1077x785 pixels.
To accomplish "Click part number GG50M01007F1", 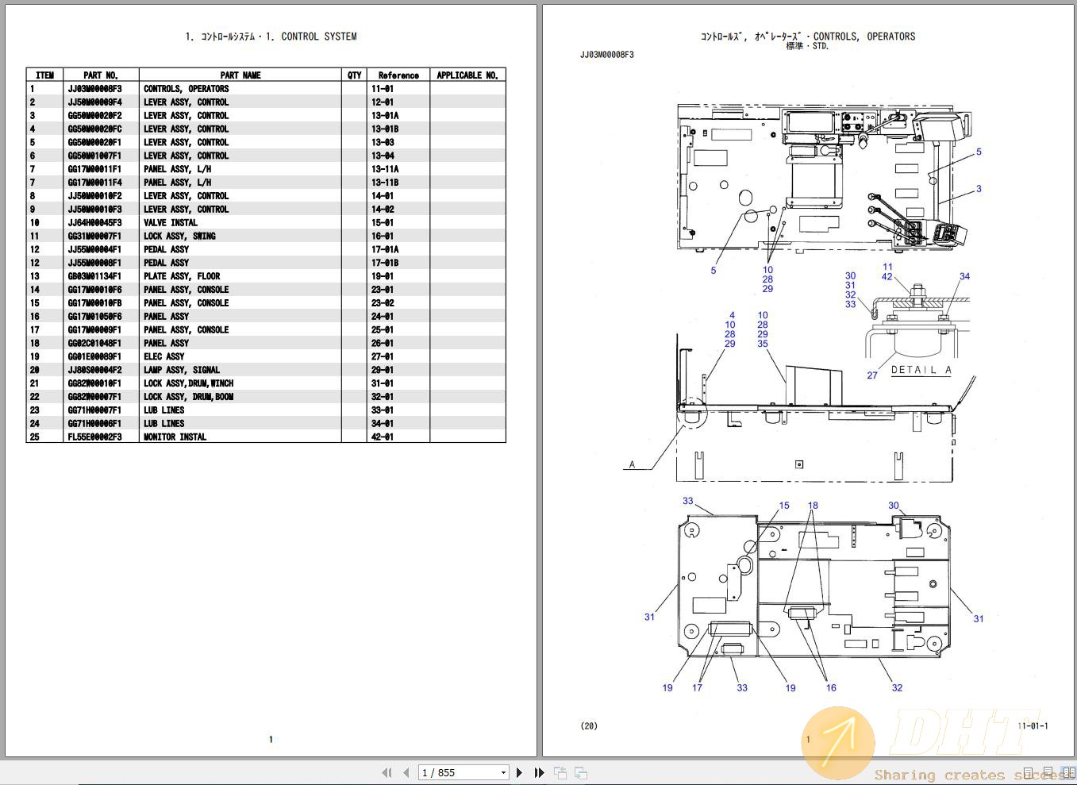I will coord(94,156).
